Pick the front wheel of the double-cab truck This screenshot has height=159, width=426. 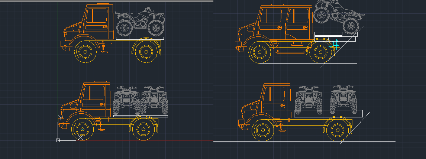260,52
